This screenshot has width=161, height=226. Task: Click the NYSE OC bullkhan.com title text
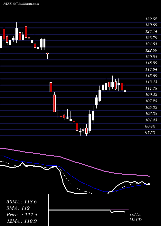tap(21, 4)
